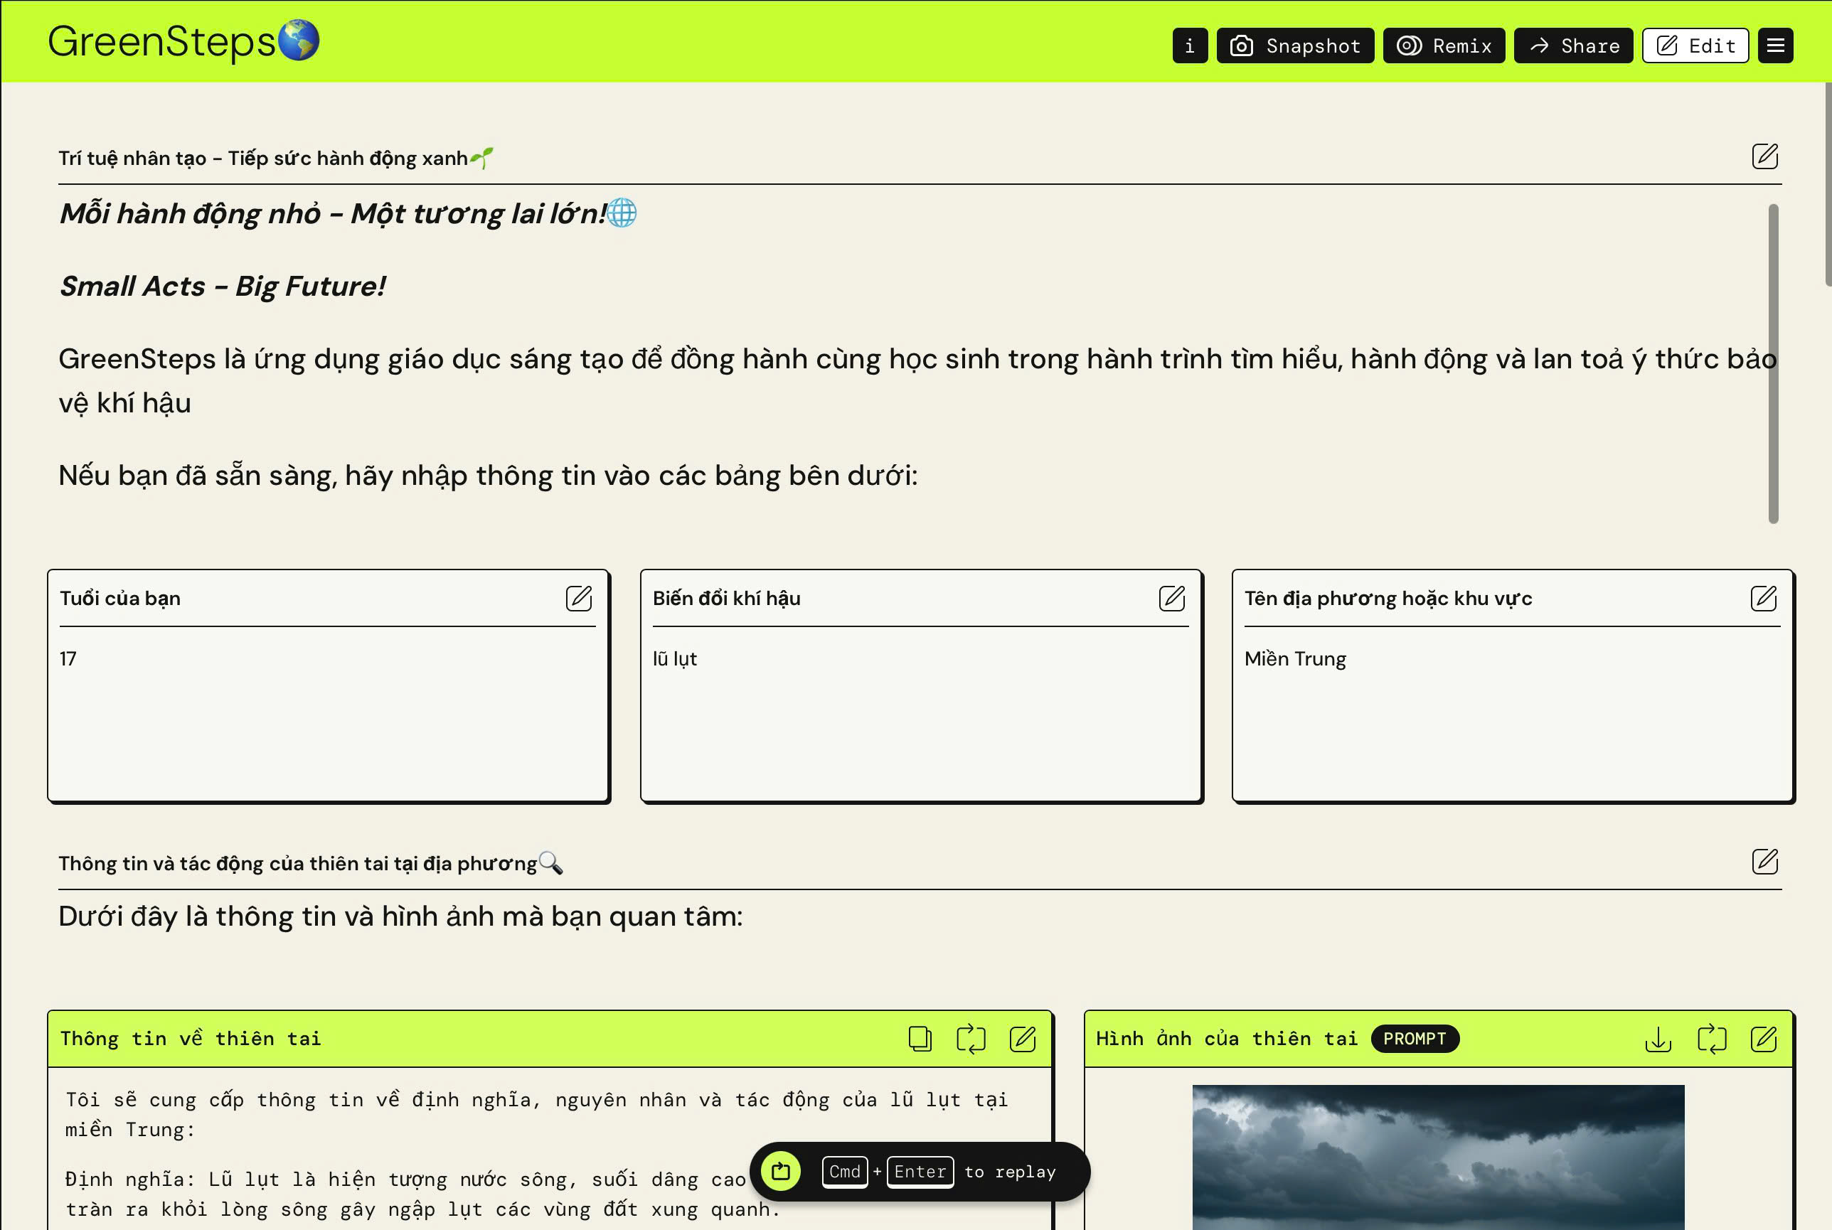Click the "Small Acts – Big Future!" text
Screen dimensions: 1832x1230
click(223, 287)
